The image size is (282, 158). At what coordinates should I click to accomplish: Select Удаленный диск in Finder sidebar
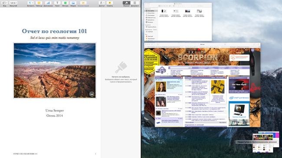[151, 27]
